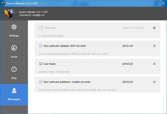The image size is (167, 114).
Task: Dismiss the Audible converter message
Action: tap(154, 82)
